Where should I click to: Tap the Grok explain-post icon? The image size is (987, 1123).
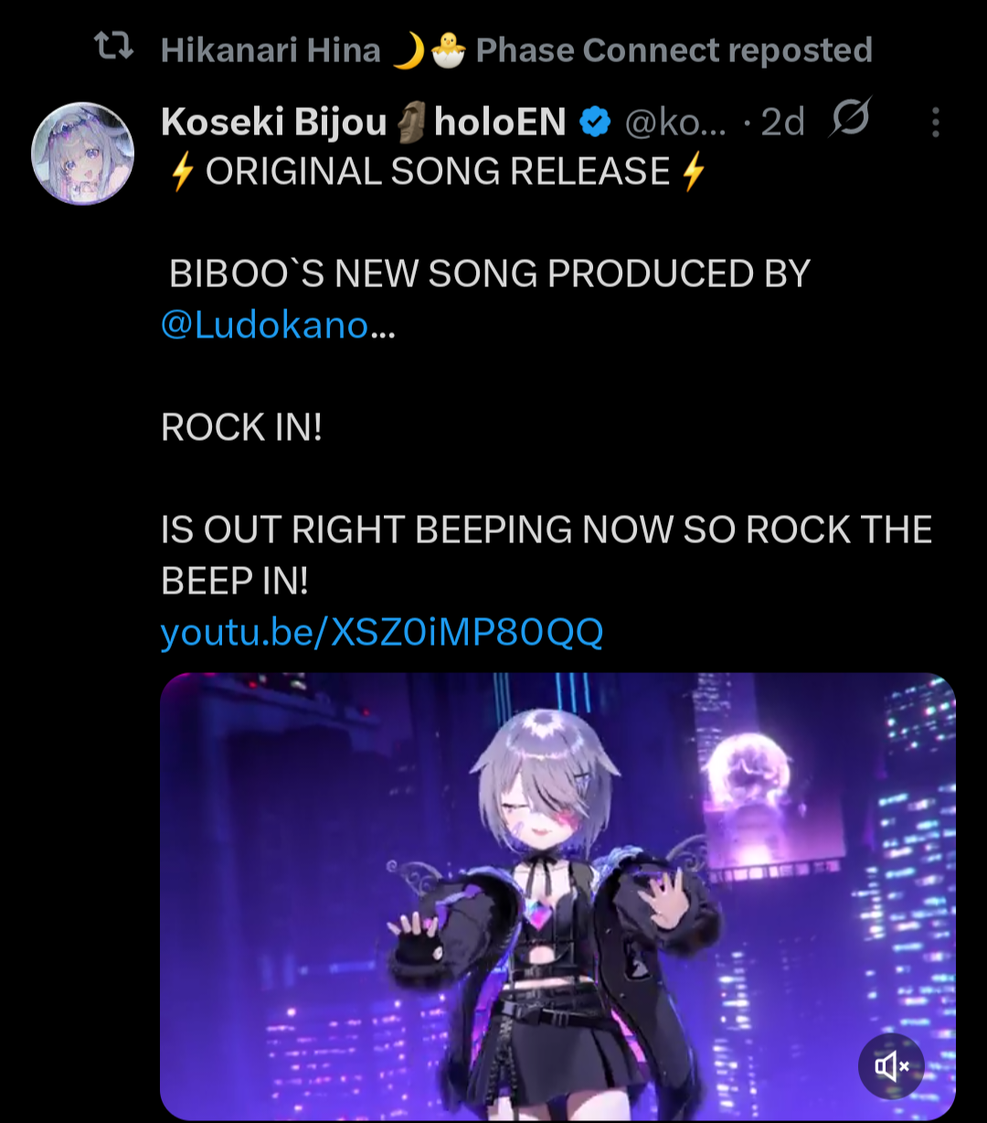pyautogui.click(x=850, y=118)
